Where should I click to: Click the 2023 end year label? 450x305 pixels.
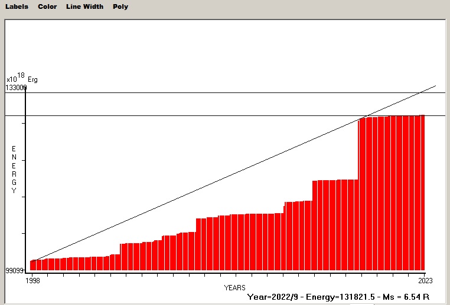(x=425, y=280)
